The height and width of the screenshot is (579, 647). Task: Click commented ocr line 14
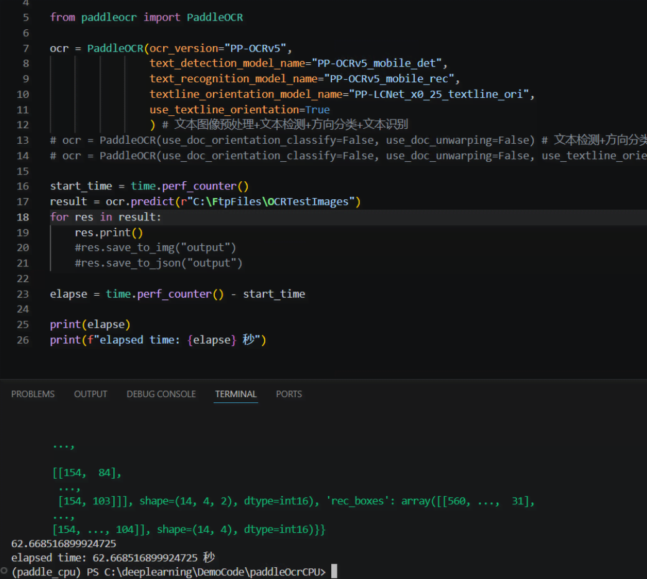point(348,156)
